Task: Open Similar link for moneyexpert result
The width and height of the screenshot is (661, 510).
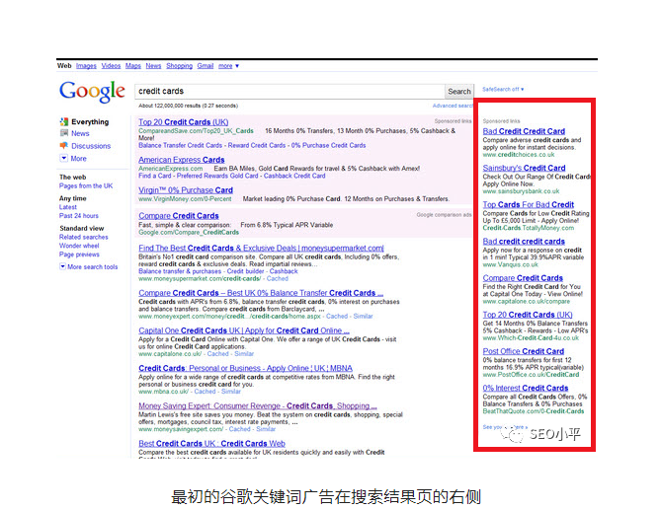Action: click(x=363, y=316)
